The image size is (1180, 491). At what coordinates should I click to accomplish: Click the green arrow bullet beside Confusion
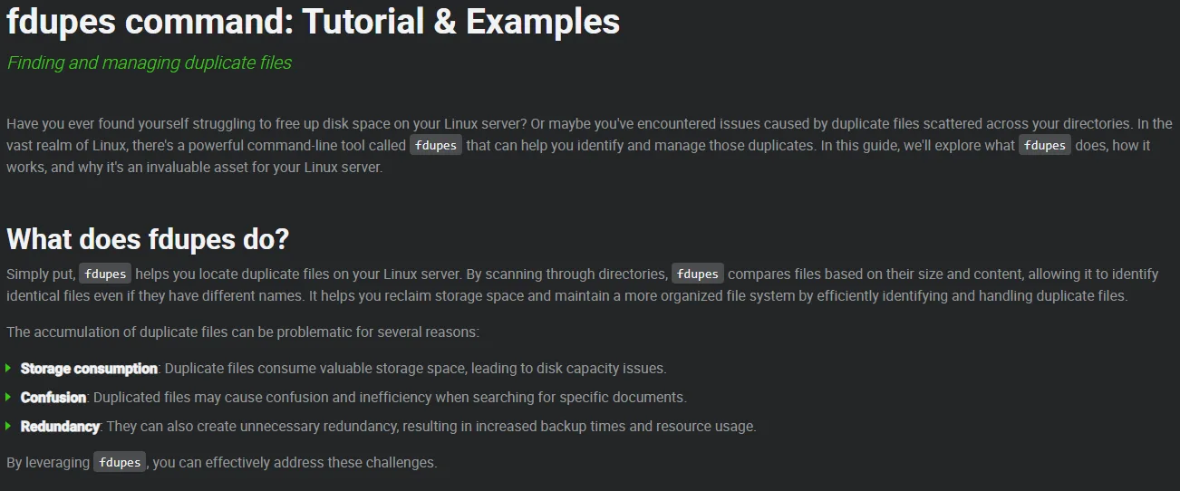8,398
